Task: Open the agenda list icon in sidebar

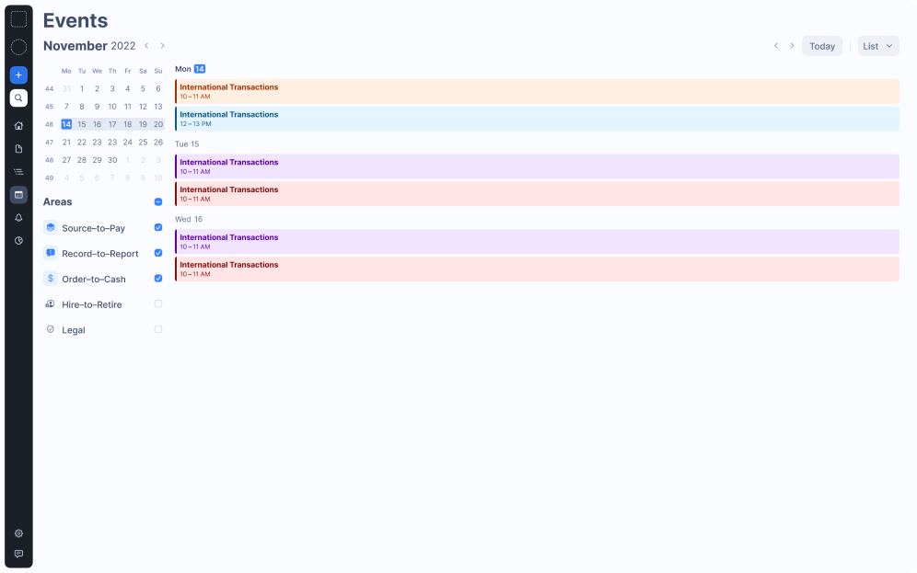Action: [x=18, y=171]
